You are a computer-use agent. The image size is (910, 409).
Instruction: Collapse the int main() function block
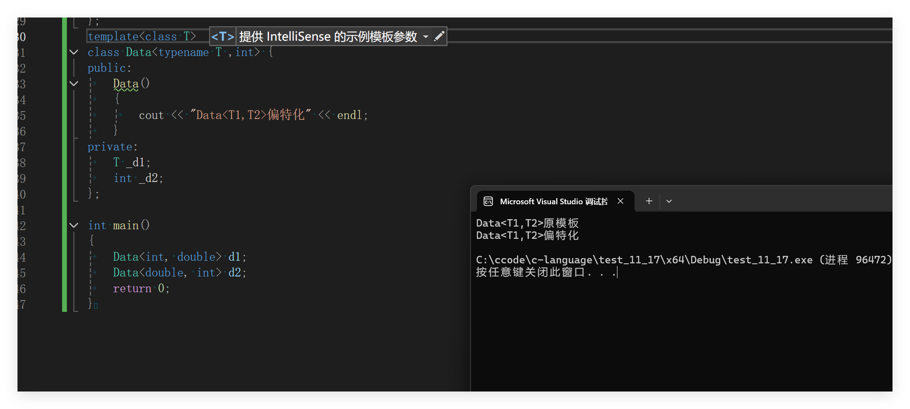74,225
